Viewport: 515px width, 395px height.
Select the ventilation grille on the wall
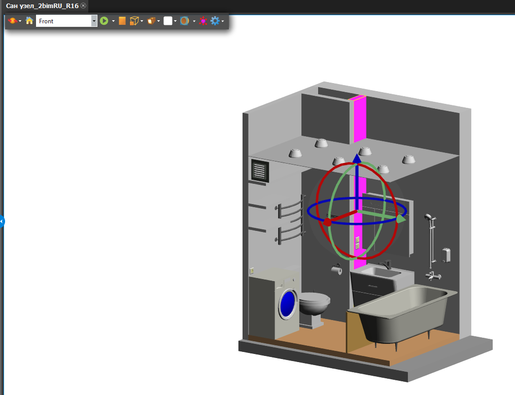260,171
